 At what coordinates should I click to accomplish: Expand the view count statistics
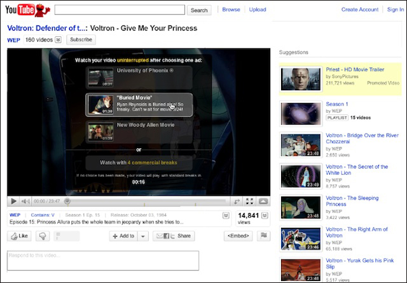pos(265,216)
